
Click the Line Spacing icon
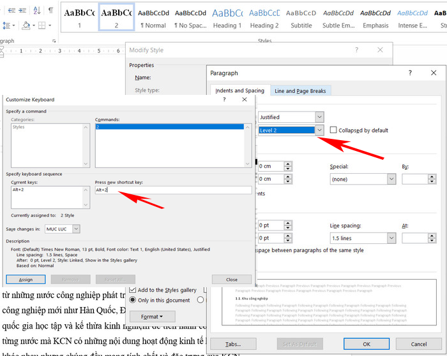[x=7, y=25]
